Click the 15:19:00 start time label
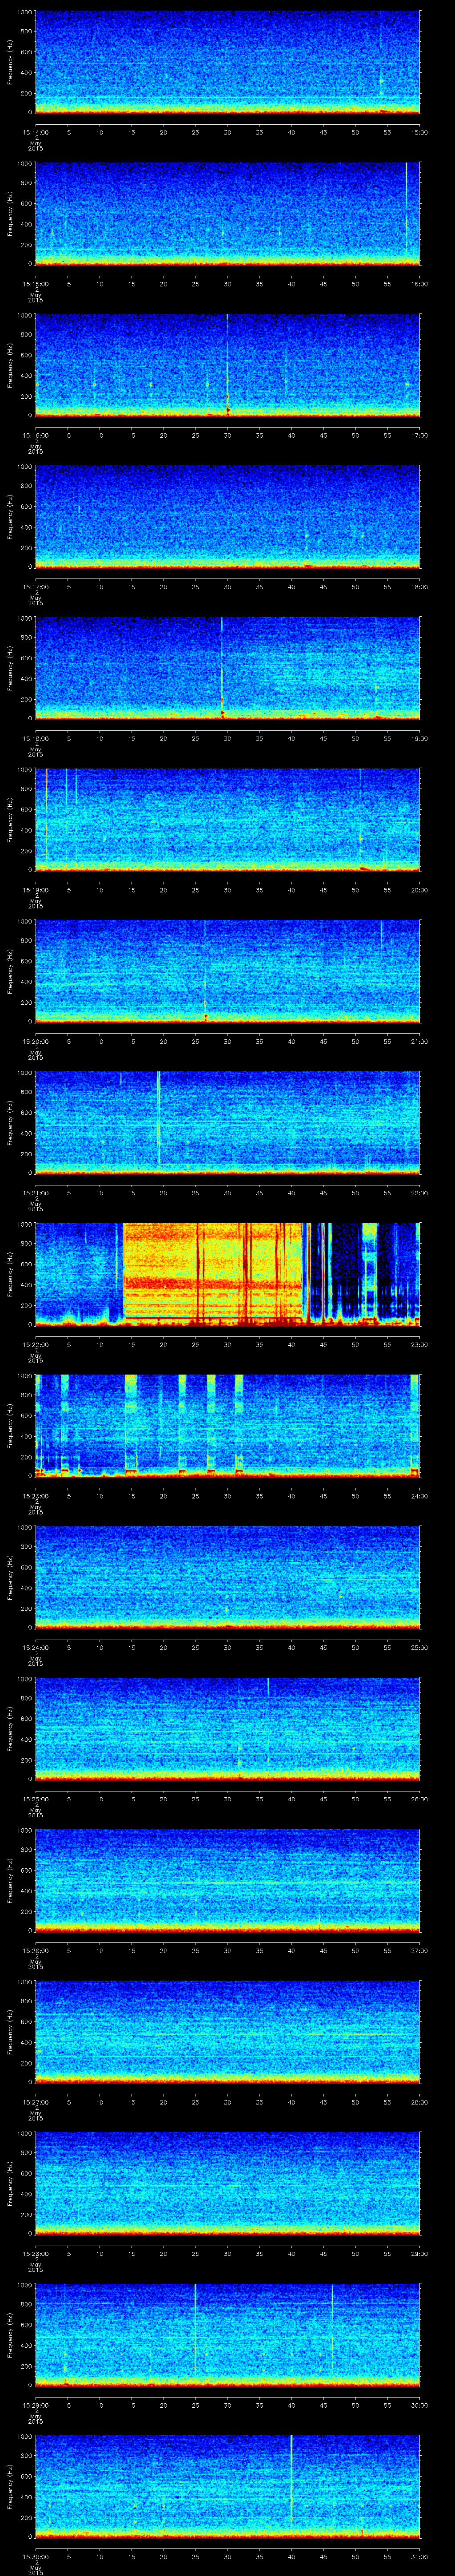The height and width of the screenshot is (2576, 455). tap(36, 890)
